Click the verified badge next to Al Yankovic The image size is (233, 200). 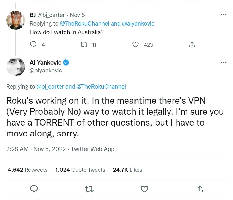[66, 63]
